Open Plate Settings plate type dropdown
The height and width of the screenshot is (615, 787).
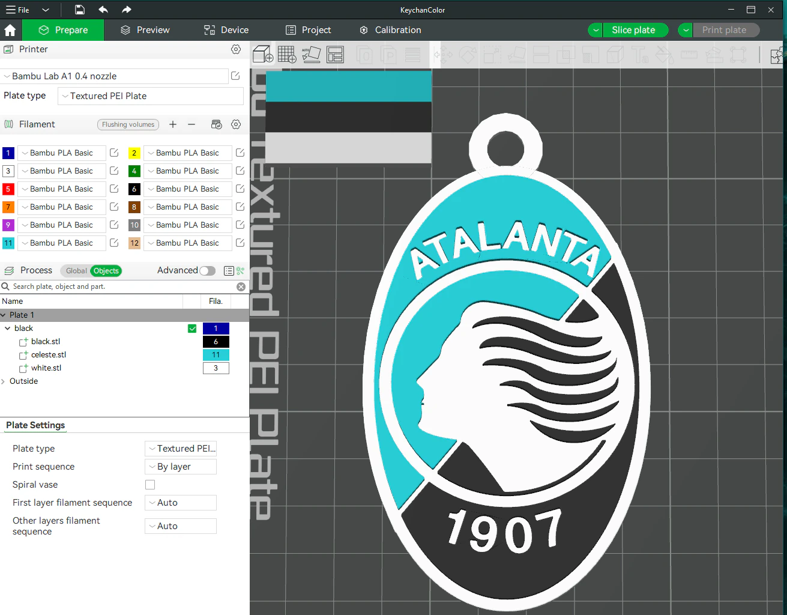(x=181, y=449)
